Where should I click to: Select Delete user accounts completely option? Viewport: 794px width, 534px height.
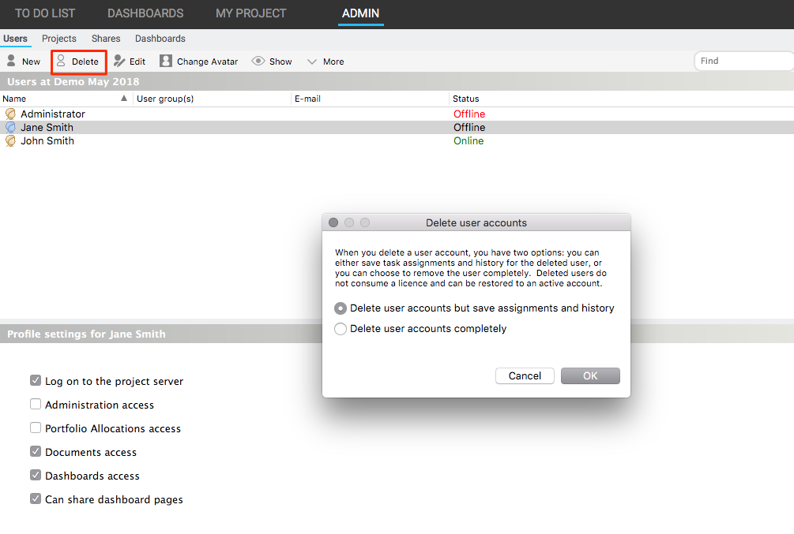tap(341, 329)
